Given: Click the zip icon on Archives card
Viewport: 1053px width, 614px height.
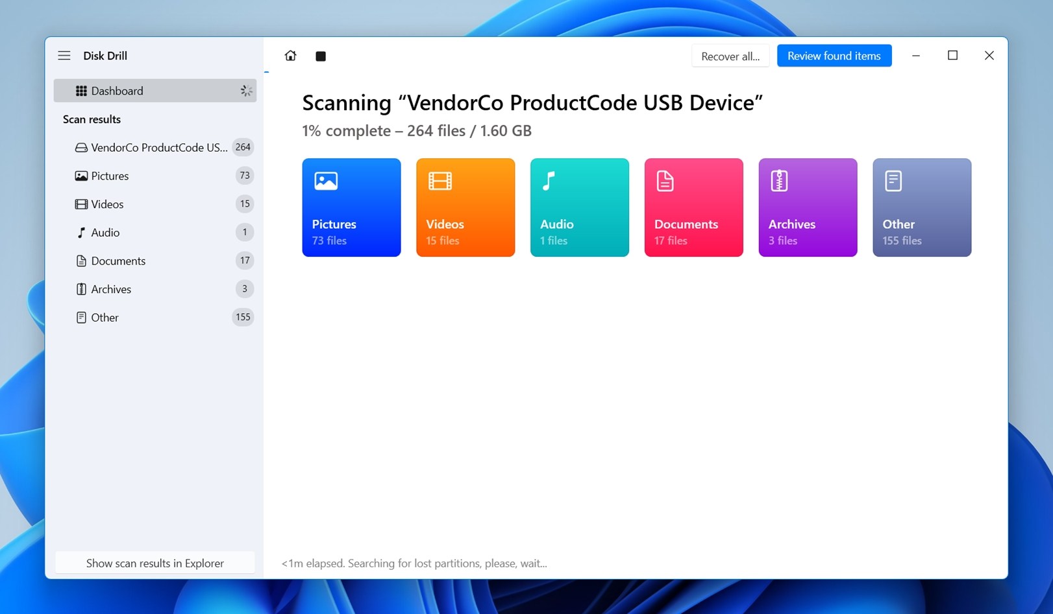Looking at the screenshot, I should click(x=779, y=181).
